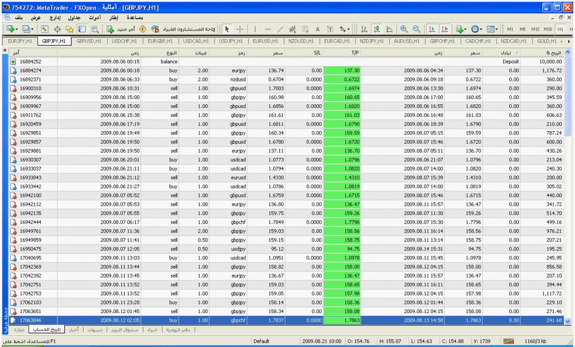Select the Fibonacci retracement tool
The image size is (575, 347).
pos(305,29)
